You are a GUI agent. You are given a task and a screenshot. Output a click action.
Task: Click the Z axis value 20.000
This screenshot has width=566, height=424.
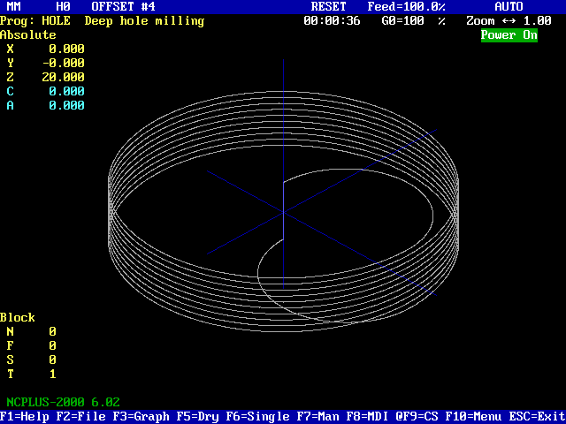pos(64,77)
